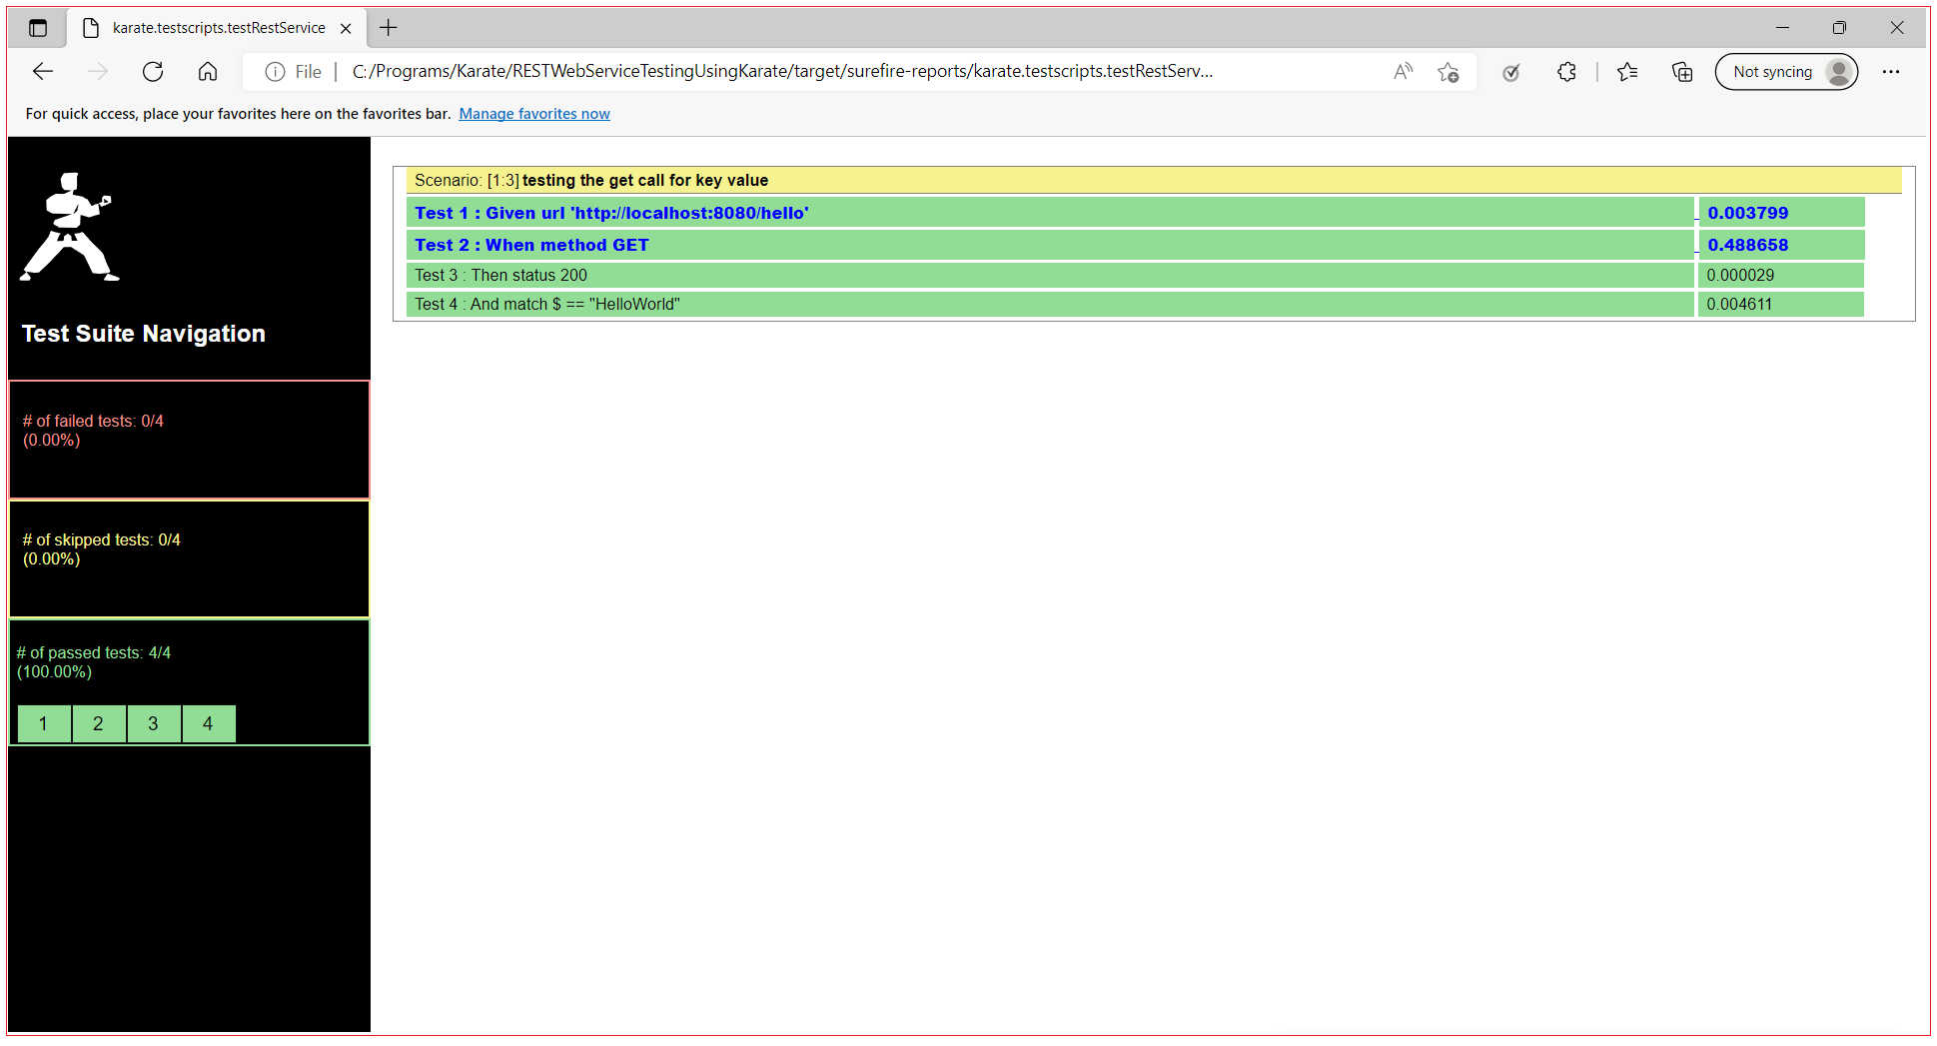Open the tab actions menu icon

[38, 28]
